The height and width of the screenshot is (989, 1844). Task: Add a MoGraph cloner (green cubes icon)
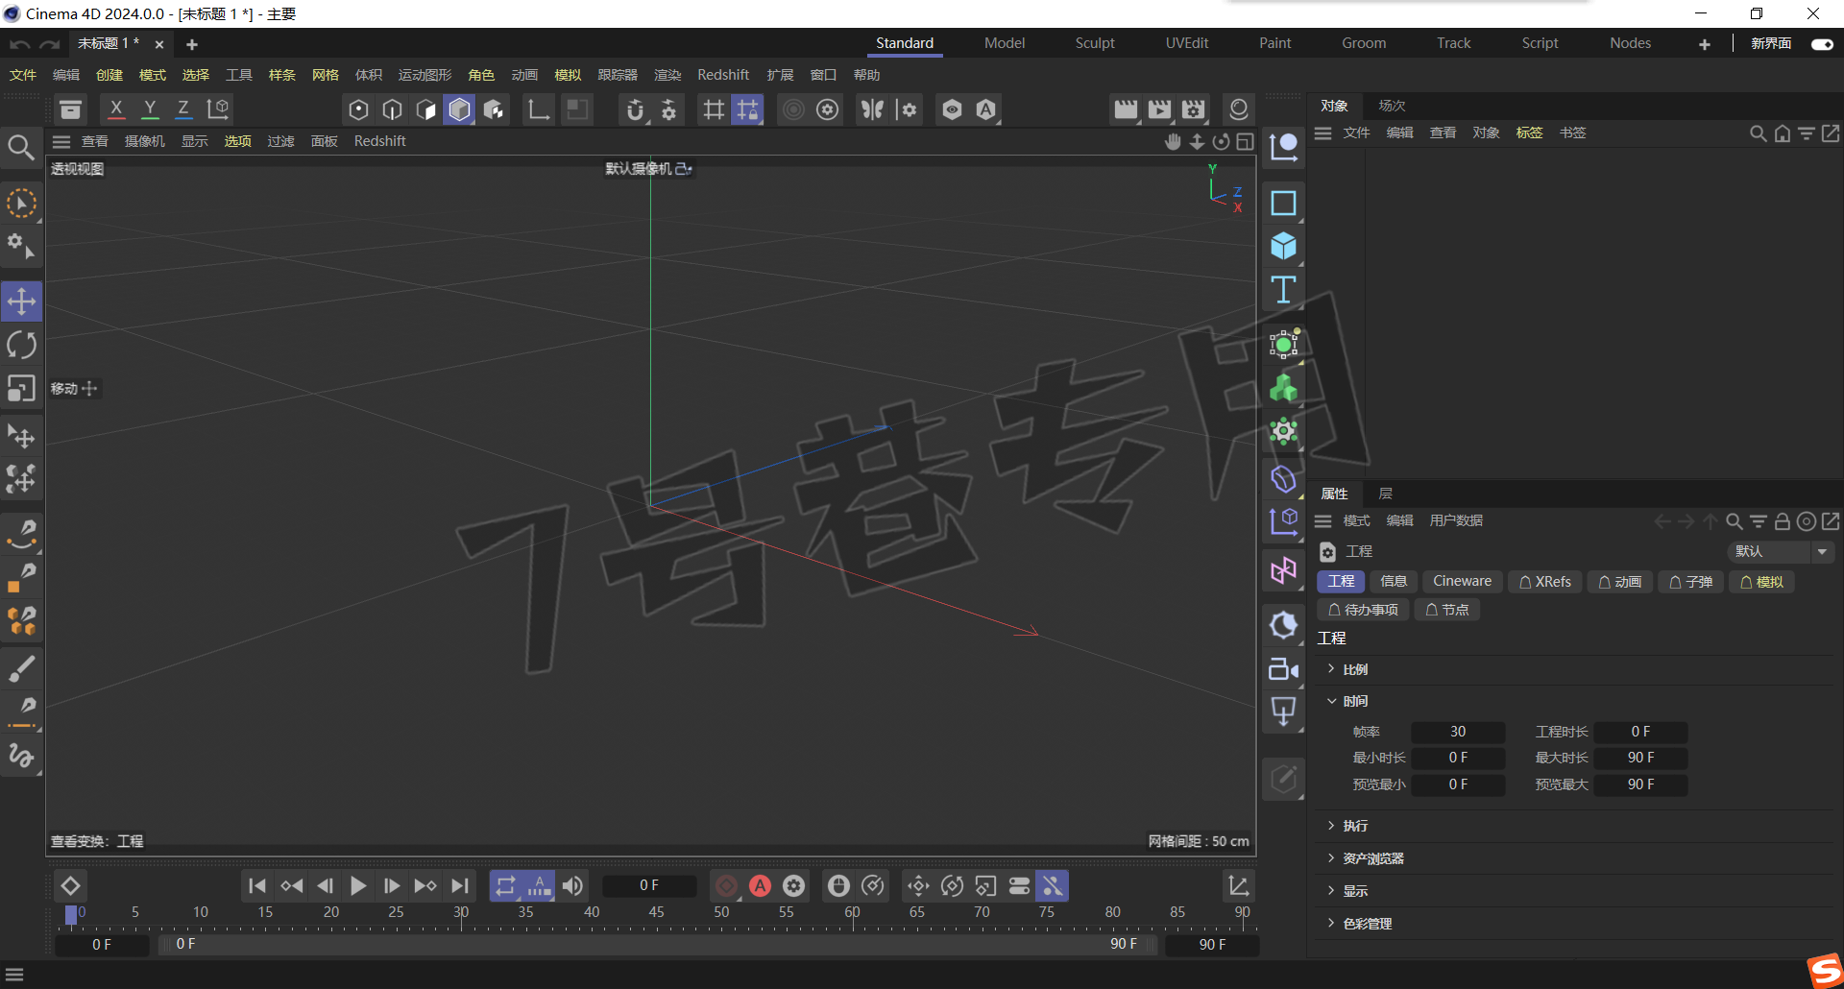point(1283,388)
